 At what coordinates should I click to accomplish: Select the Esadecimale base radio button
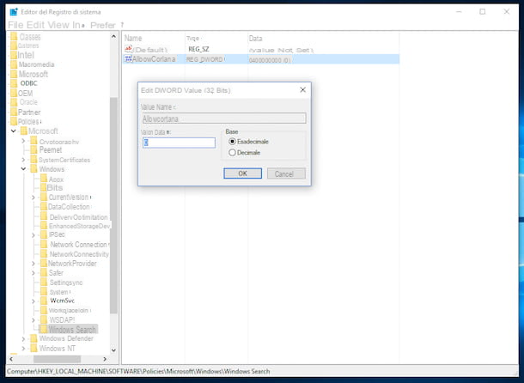tap(232, 142)
